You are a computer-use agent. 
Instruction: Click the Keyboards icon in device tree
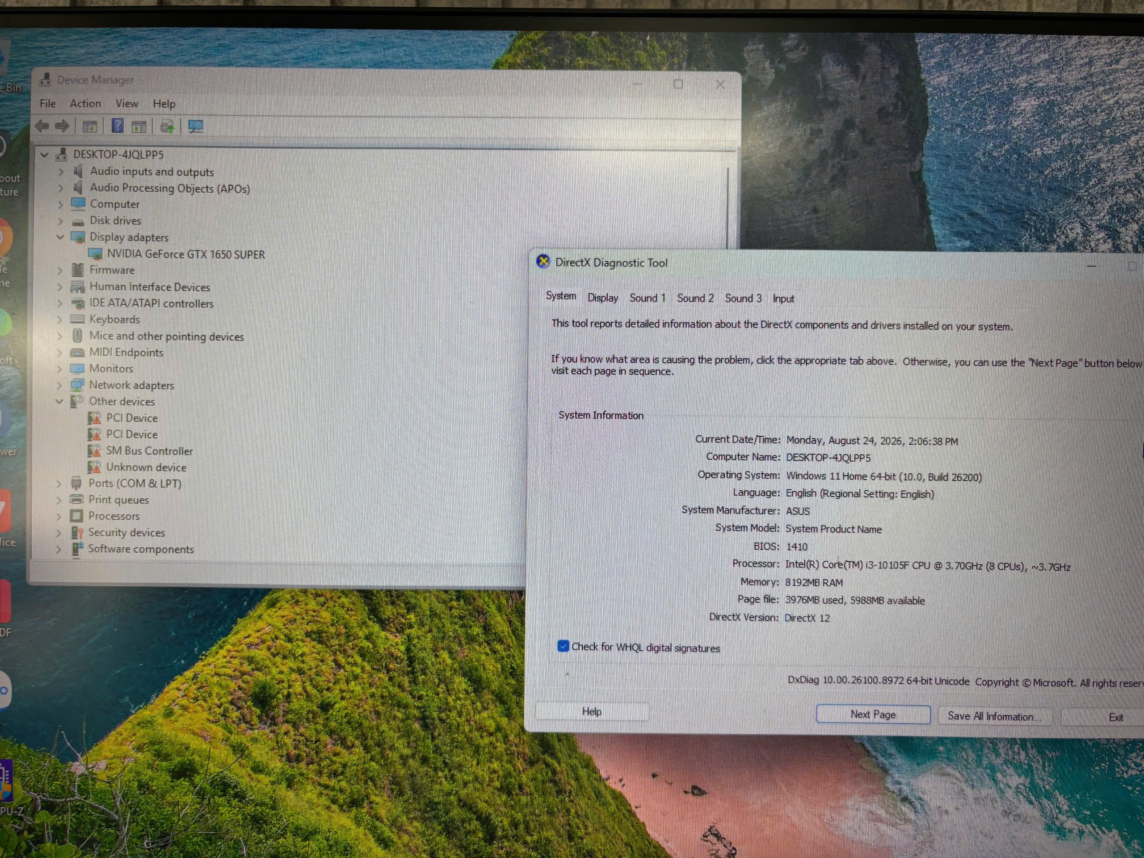[x=78, y=319]
